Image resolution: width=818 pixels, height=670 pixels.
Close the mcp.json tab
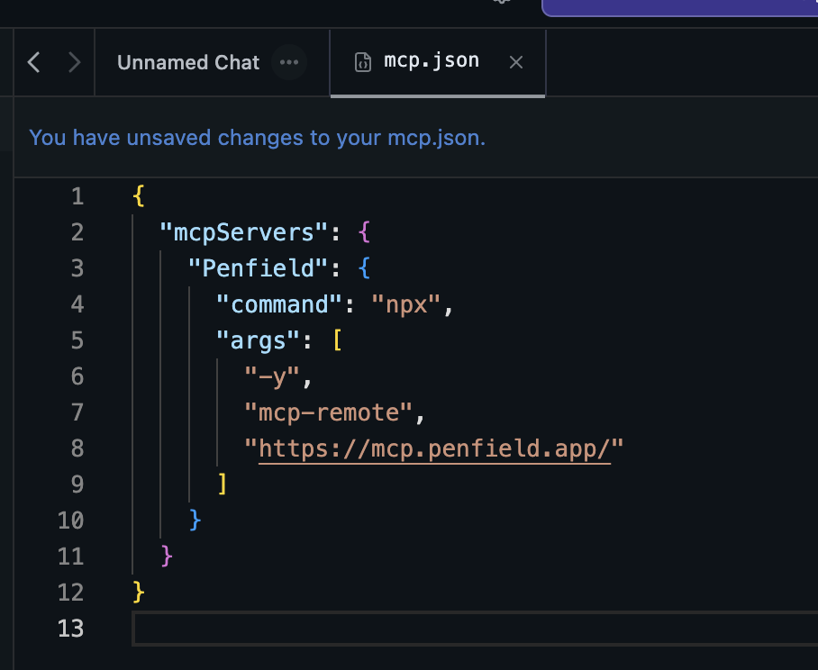pos(516,62)
